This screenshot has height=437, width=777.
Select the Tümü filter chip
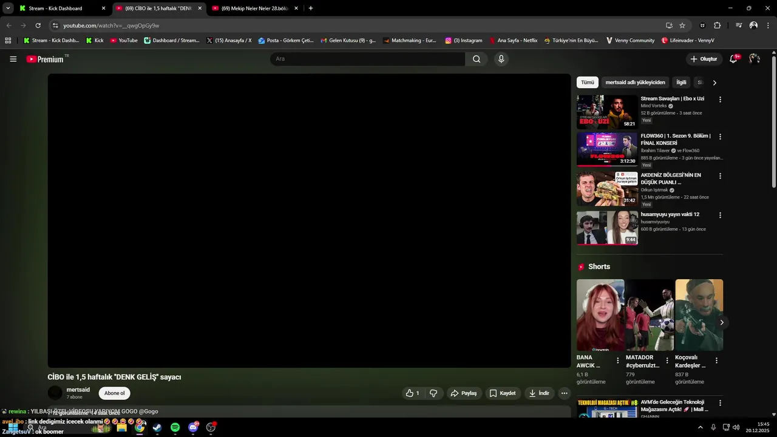coord(588,83)
